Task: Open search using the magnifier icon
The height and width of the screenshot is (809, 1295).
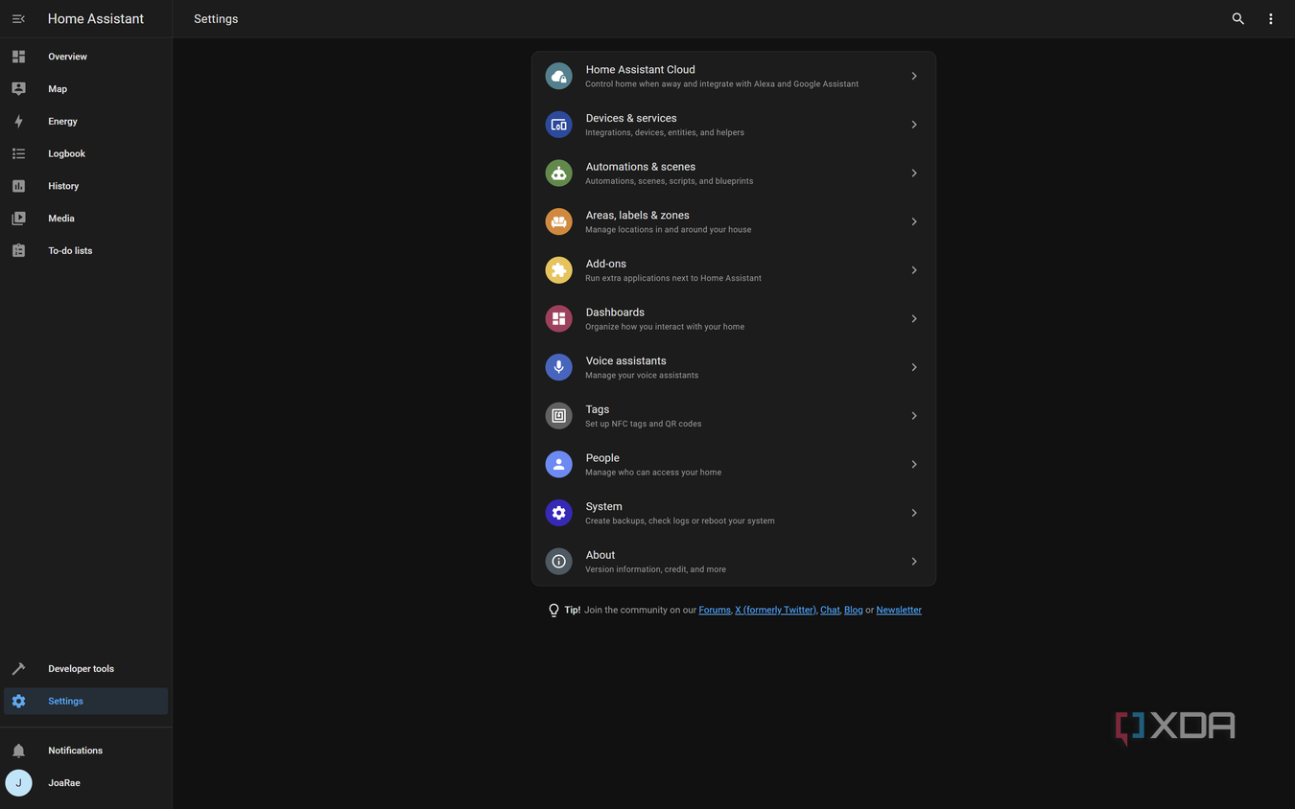Action: [x=1238, y=19]
